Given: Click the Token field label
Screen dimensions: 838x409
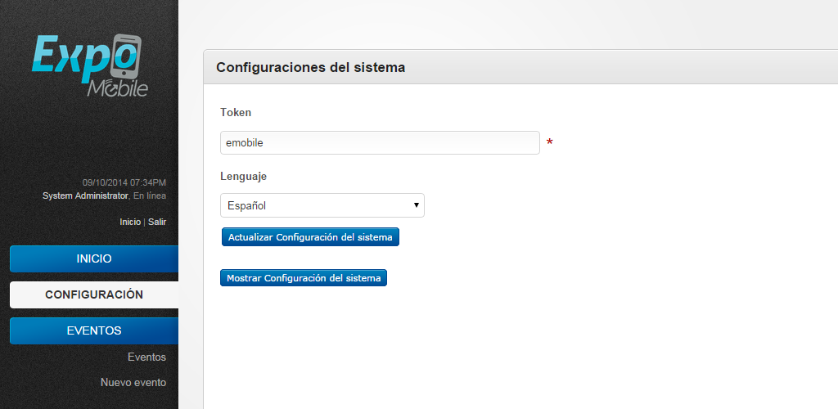Looking at the screenshot, I should coord(236,112).
